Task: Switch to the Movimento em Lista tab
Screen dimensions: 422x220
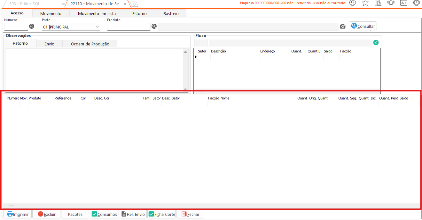Action: coord(97,13)
